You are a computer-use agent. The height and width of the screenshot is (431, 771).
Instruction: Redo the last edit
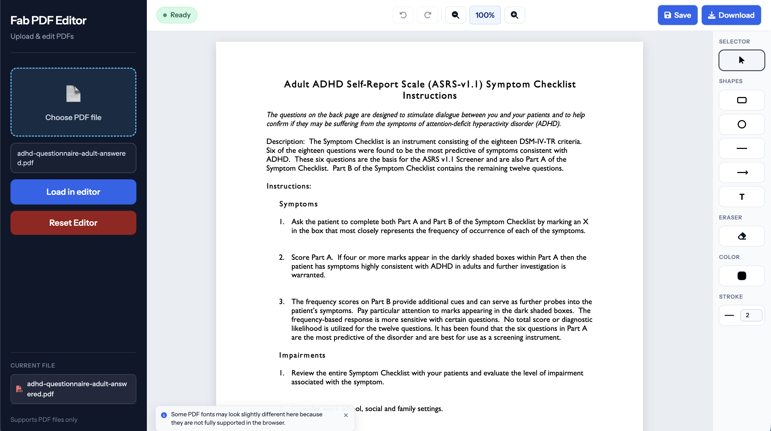coord(427,15)
